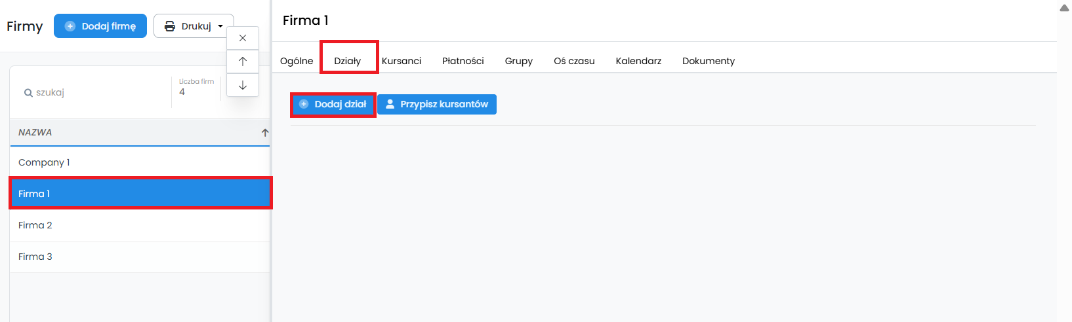Switch to the Kursanci tab
The height and width of the screenshot is (322, 1072).
402,61
